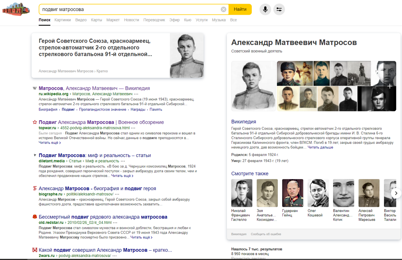This screenshot has height=260, width=402.
Task: Click the Пропагандистское значение sitelink
Action: click(x=103, y=110)
